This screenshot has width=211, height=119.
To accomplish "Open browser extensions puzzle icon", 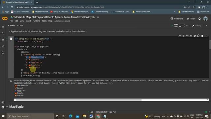I will 199,7.
